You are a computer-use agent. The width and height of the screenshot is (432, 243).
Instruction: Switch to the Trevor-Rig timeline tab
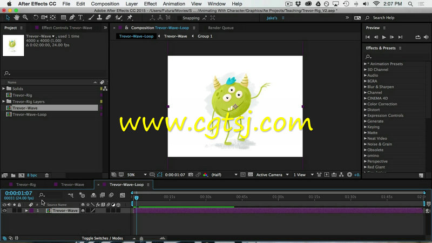(x=26, y=185)
